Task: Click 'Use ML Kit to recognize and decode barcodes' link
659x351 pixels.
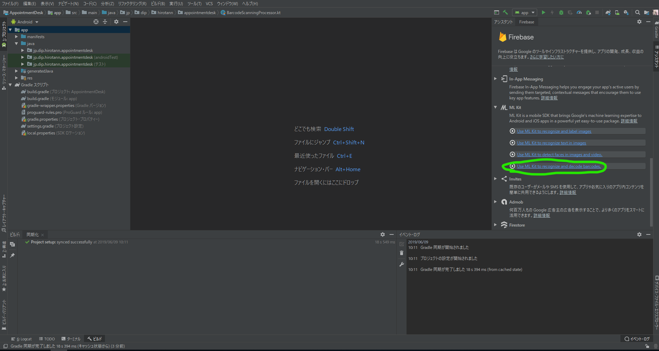Action: pyautogui.click(x=559, y=166)
